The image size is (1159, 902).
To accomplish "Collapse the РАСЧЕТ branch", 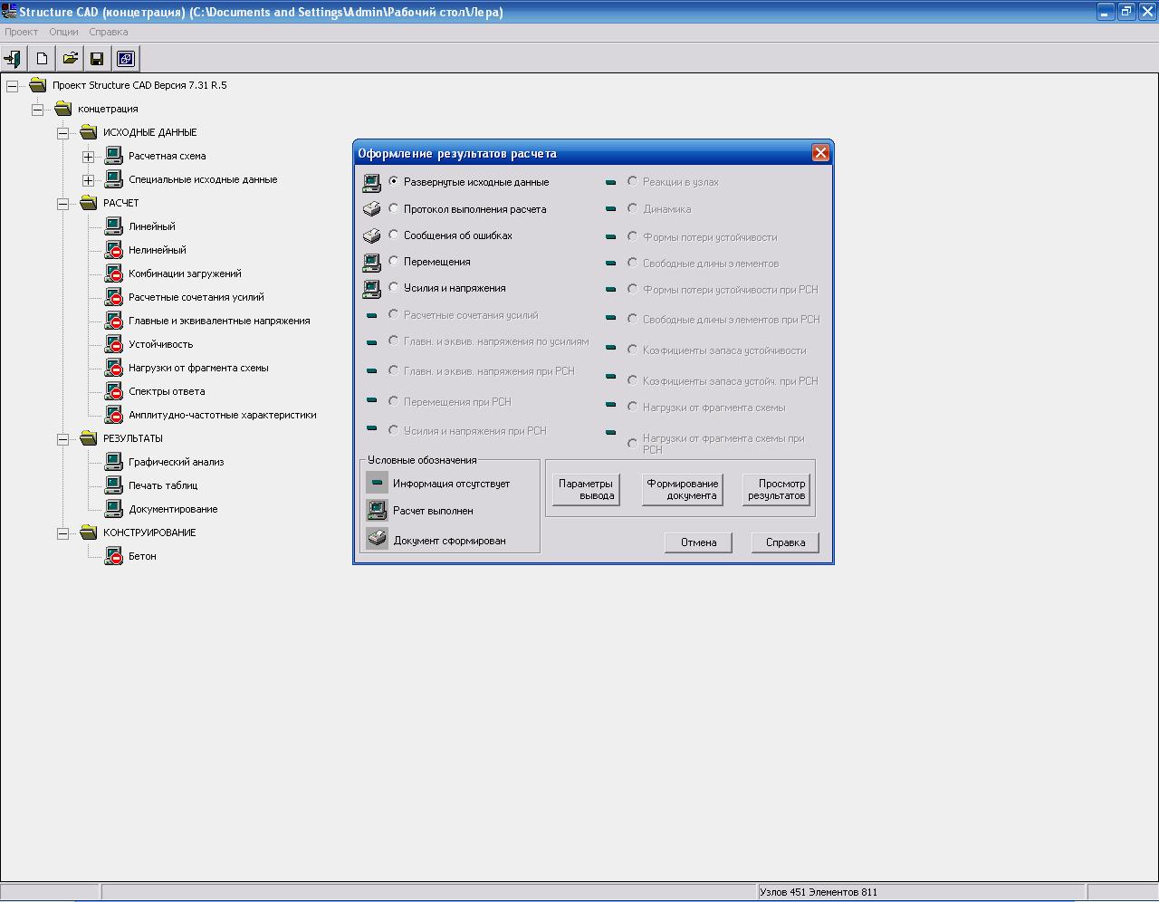I will (62, 204).
